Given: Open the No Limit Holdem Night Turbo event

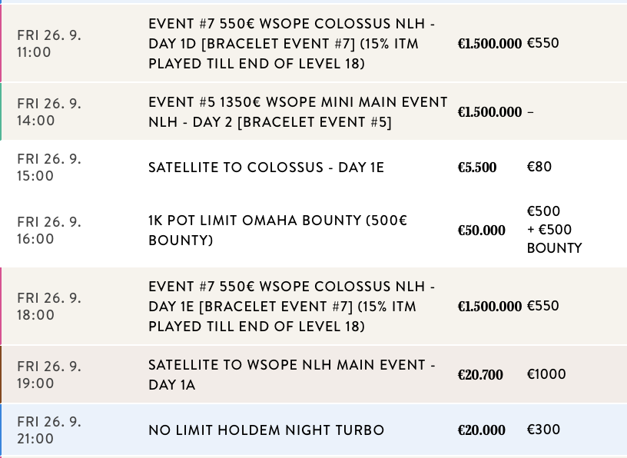Looking at the screenshot, I should pyautogui.click(x=266, y=430).
